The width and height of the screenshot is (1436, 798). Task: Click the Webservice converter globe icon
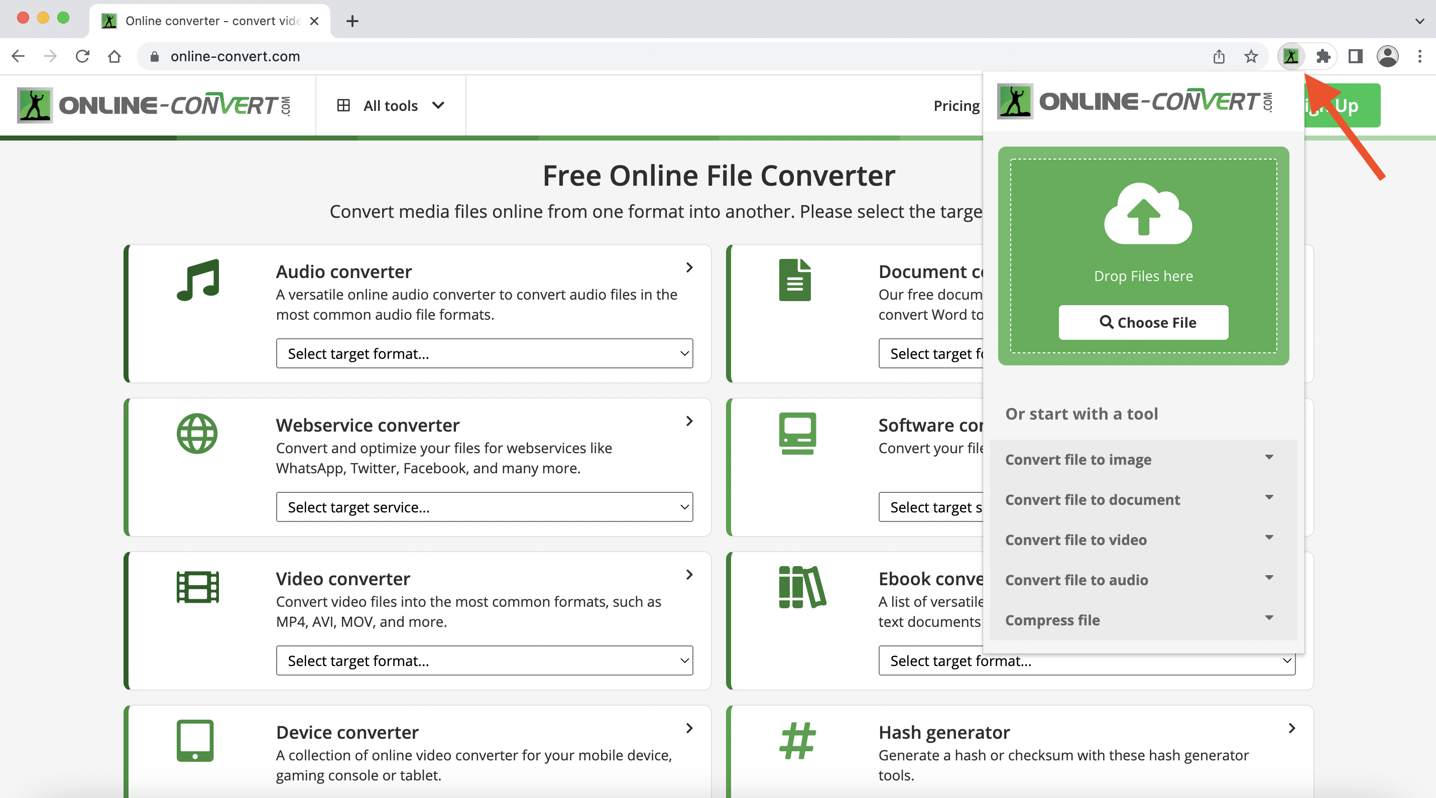click(197, 434)
